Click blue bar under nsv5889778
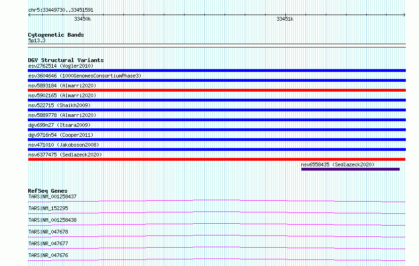This screenshot has height=266, width=419. click(217, 120)
